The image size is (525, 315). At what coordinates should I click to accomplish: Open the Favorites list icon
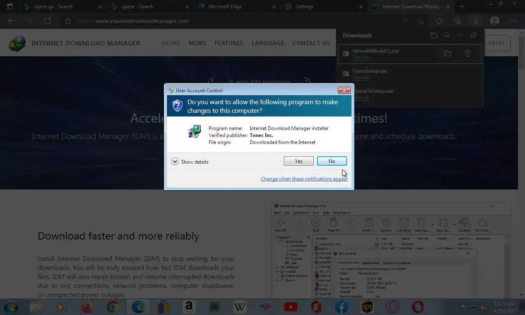440,21
